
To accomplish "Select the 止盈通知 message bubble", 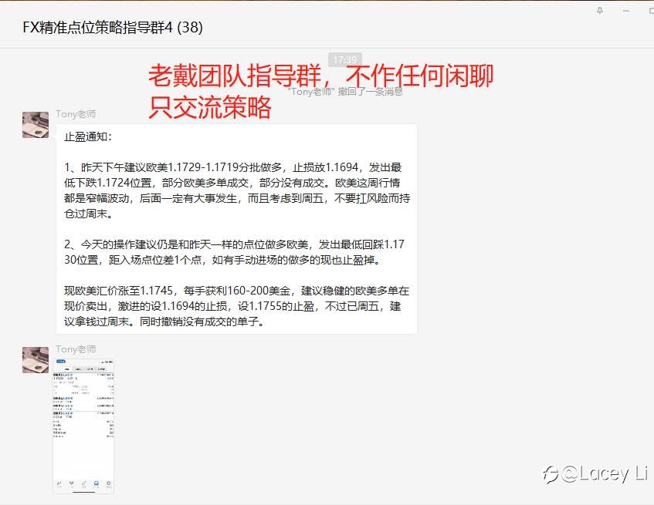I will point(236,229).
